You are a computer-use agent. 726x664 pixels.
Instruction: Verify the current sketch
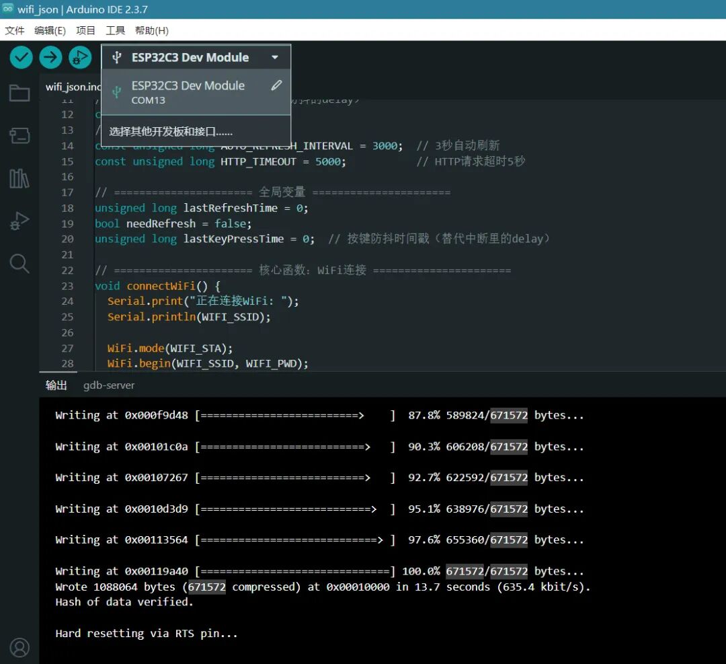pos(20,57)
